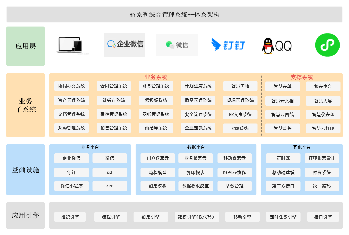The height and width of the screenshot is (235, 349).
Task: Select 智慧大屏 box
Action: pos(323,101)
